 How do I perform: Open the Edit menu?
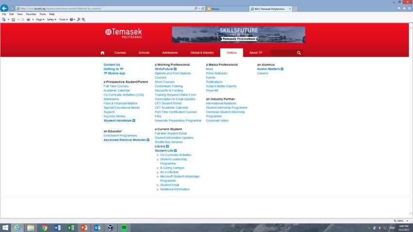click(x=12, y=14)
